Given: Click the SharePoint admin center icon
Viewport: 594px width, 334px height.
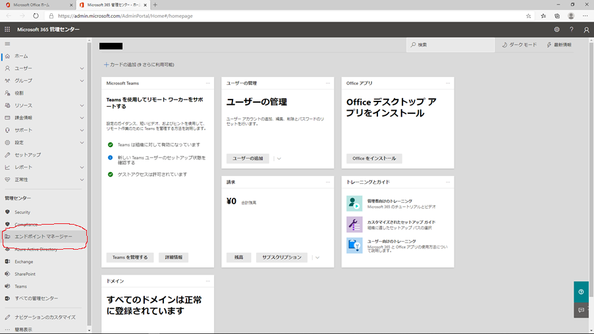Looking at the screenshot, I should coord(7,273).
